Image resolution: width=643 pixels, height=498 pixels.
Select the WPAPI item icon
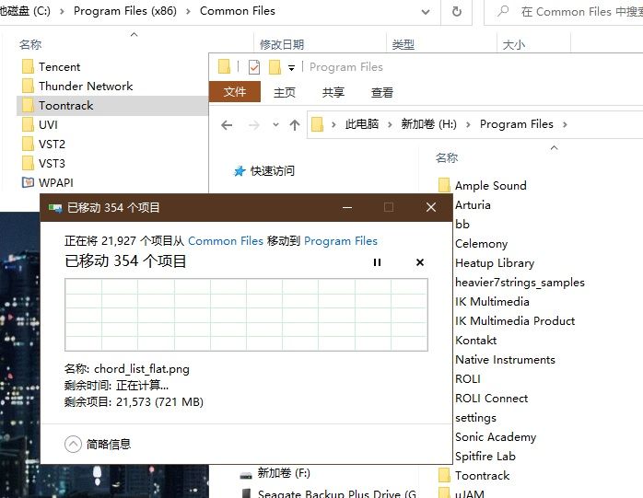(x=28, y=182)
